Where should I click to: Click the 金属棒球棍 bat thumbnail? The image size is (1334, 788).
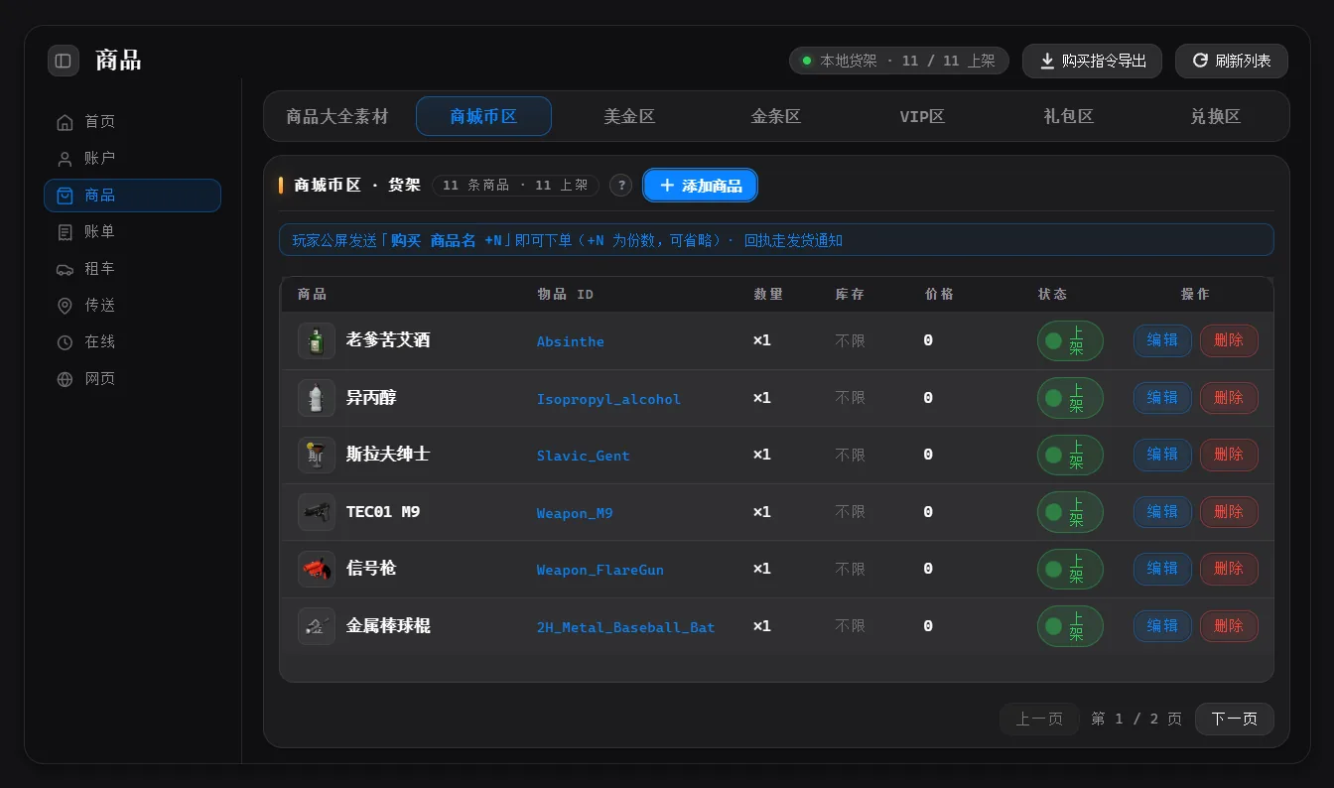[317, 626]
